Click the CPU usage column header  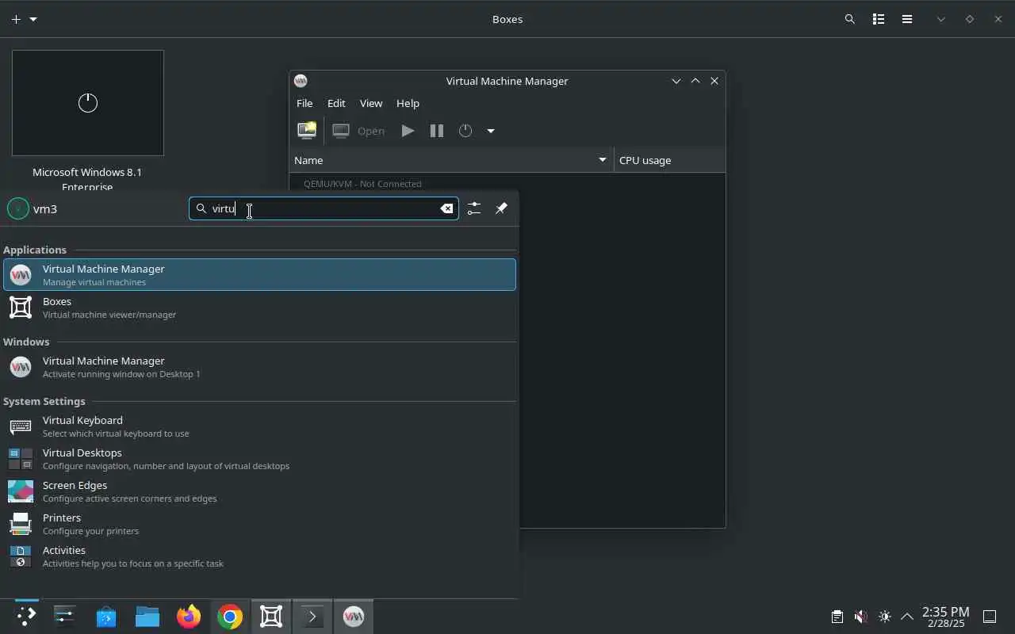670,160
